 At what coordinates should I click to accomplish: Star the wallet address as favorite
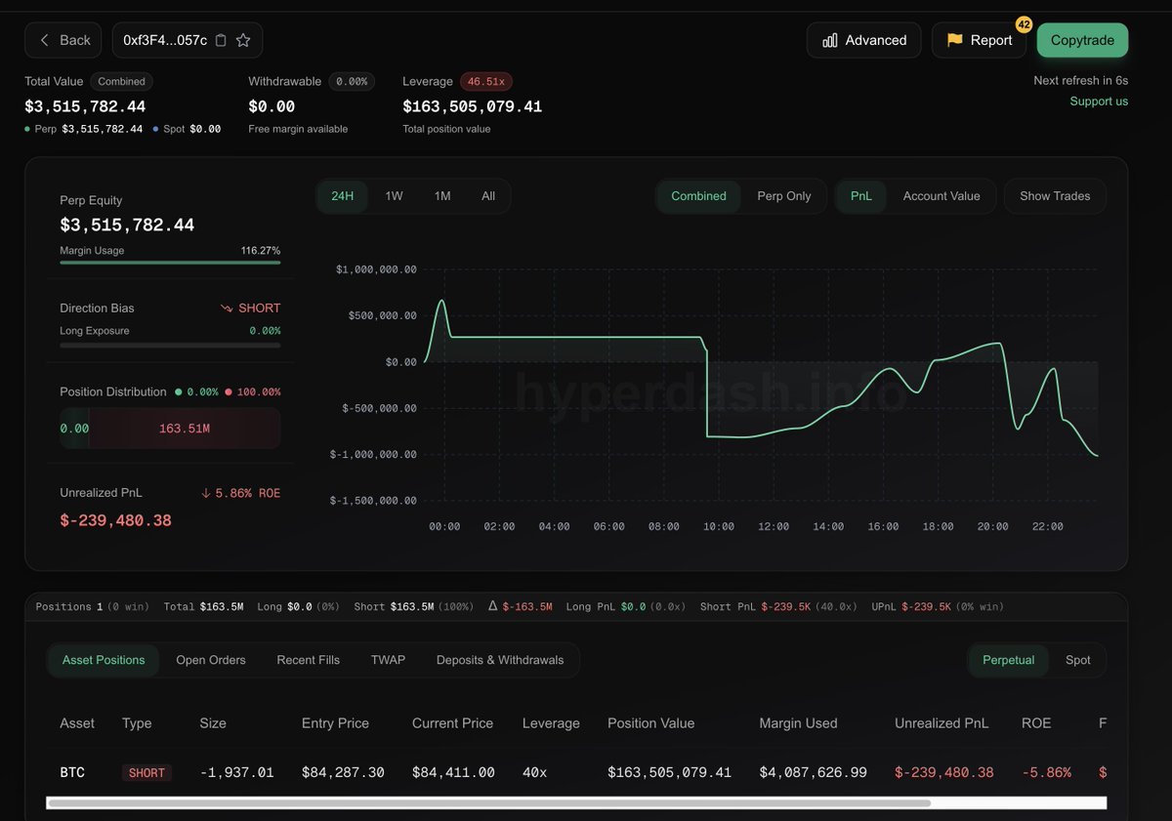coord(243,40)
